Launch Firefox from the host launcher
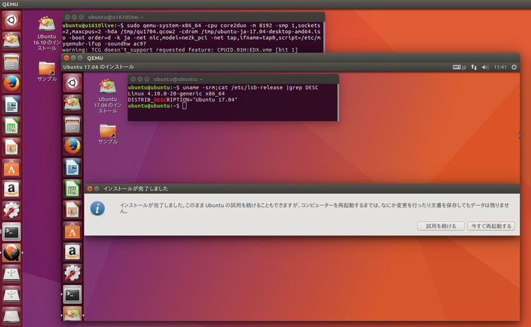531x327 pixels. pos(11,84)
